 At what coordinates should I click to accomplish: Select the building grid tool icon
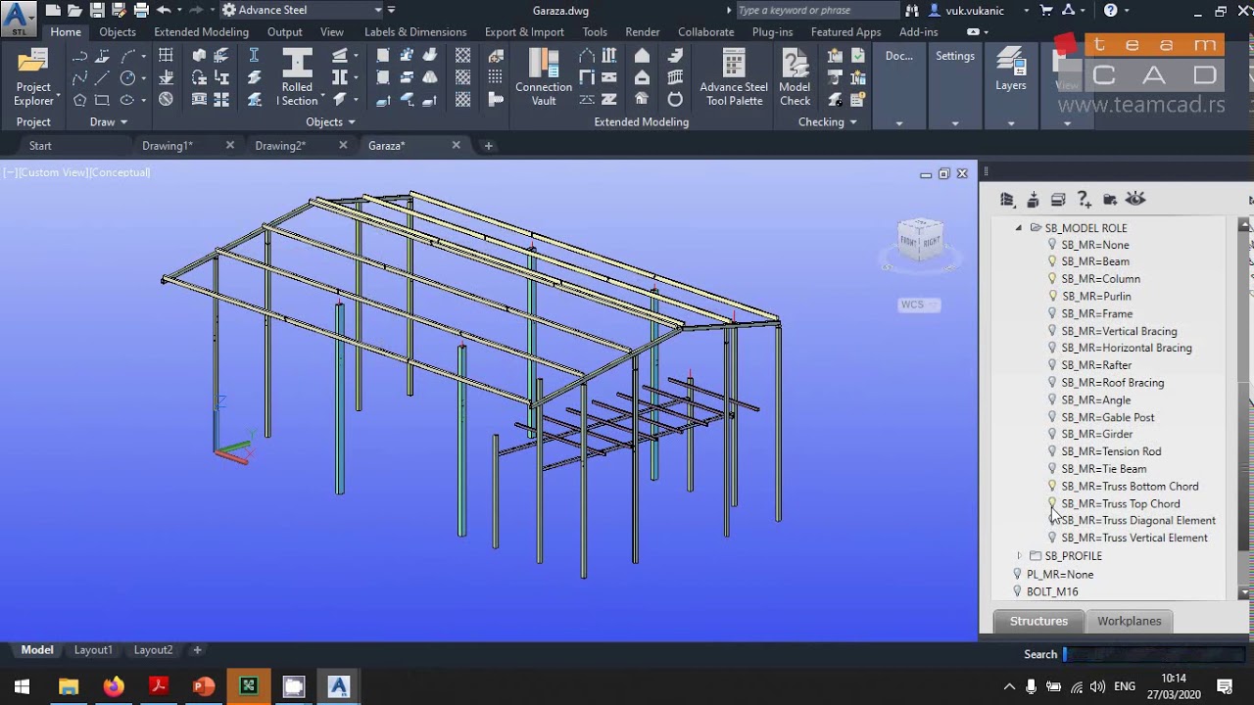tap(166, 56)
